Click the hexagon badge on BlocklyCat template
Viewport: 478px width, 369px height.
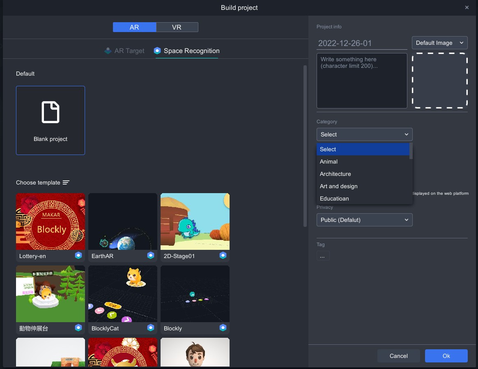tap(151, 328)
